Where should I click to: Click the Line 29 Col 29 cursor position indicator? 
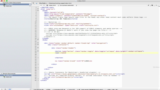[38, 89]
